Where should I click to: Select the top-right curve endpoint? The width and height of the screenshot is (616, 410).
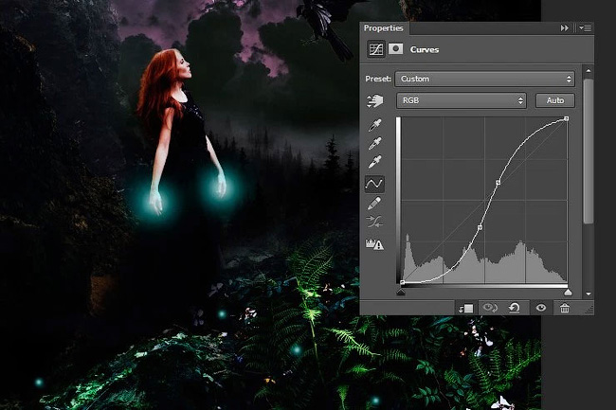tap(566, 118)
